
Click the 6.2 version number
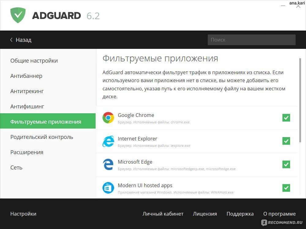click(93, 16)
